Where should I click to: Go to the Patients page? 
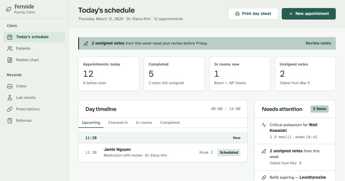click(34, 49)
